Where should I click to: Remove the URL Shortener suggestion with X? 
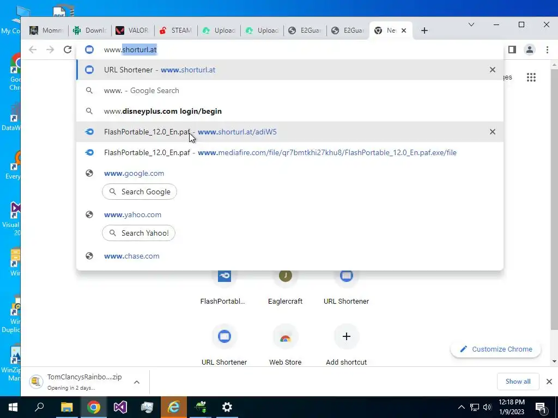coord(493,70)
